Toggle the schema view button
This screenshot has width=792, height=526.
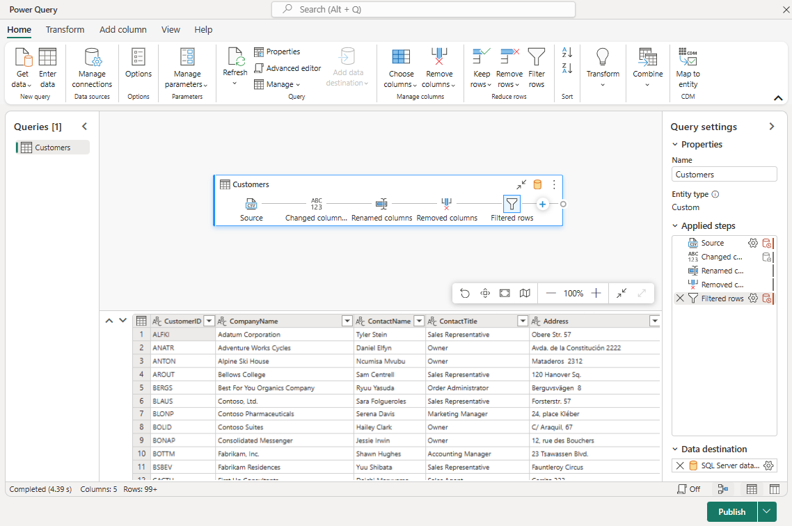coord(774,489)
